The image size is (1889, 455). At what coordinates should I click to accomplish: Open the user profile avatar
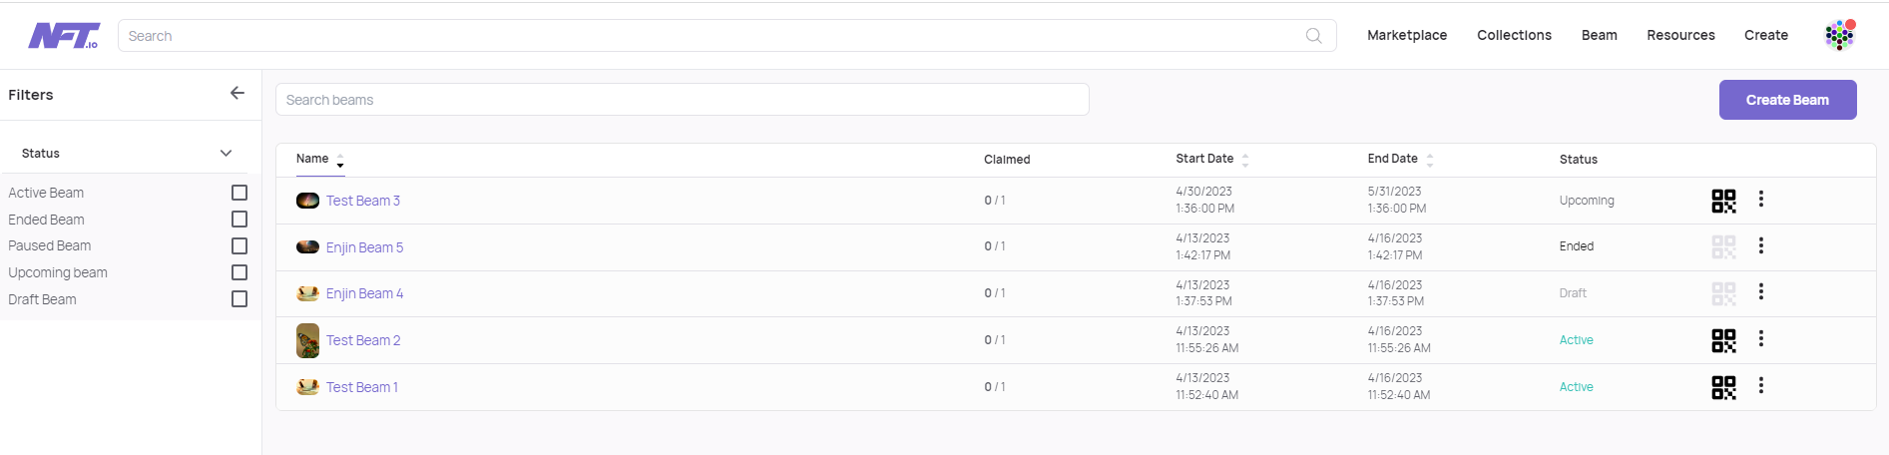1840,35
